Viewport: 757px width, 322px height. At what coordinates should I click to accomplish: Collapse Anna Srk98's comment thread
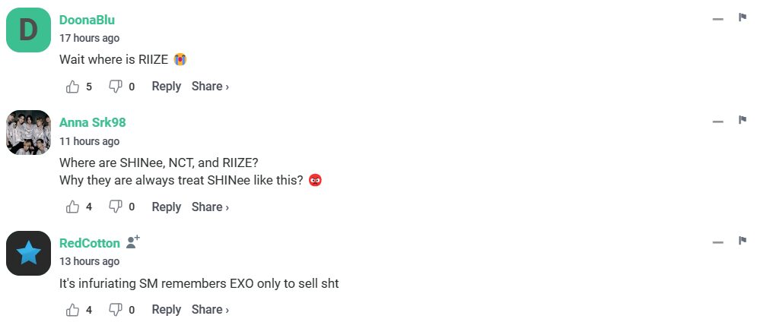click(x=718, y=122)
